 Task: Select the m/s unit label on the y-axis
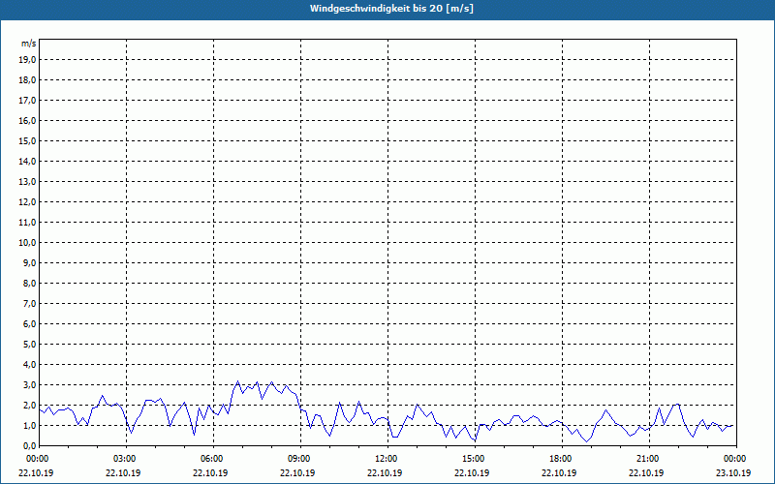tap(29, 44)
